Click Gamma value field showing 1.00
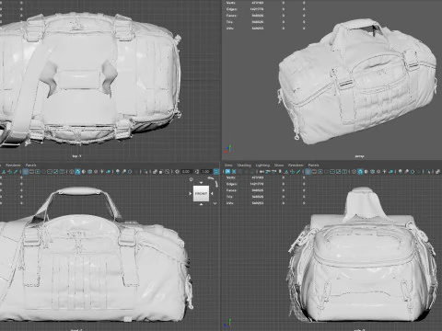 205,172
